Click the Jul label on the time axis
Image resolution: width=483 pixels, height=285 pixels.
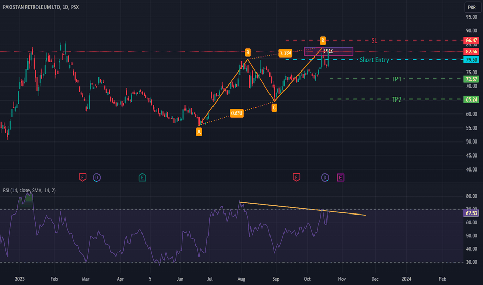(x=210, y=279)
